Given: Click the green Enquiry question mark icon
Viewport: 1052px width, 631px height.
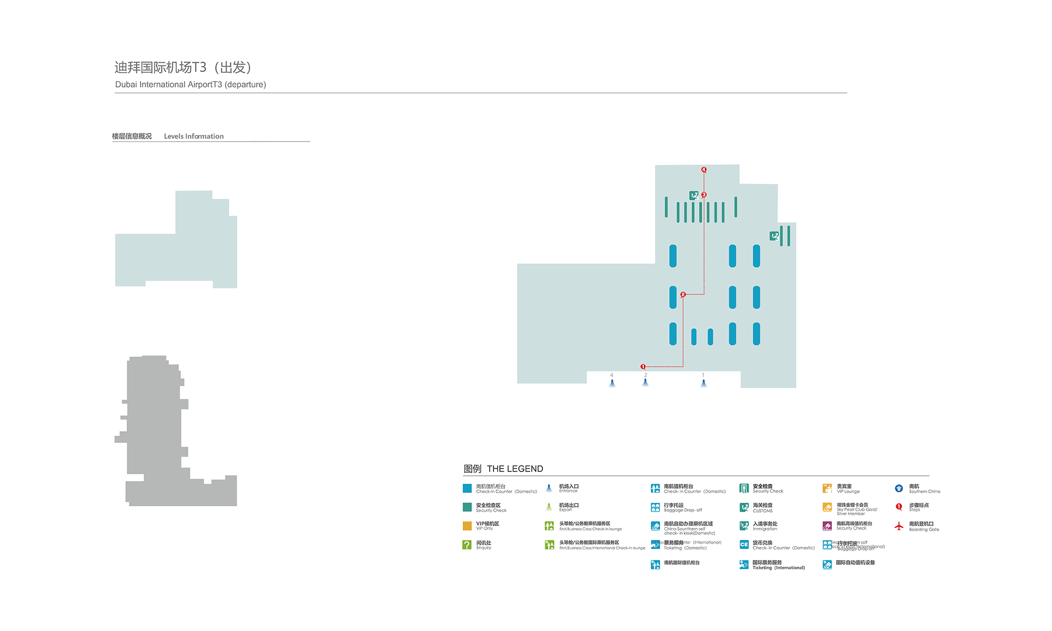Looking at the screenshot, I should [467, 545].
